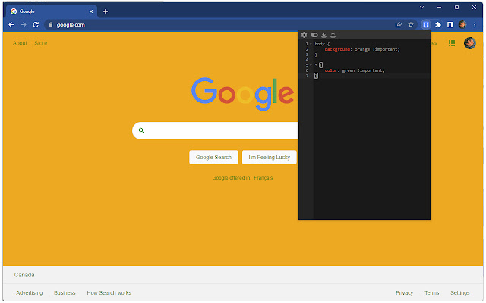This screenshot has height=303, width=486.
Task: Click the download/import styles icon
Action: pyautogui.click(x=323, y=35)
